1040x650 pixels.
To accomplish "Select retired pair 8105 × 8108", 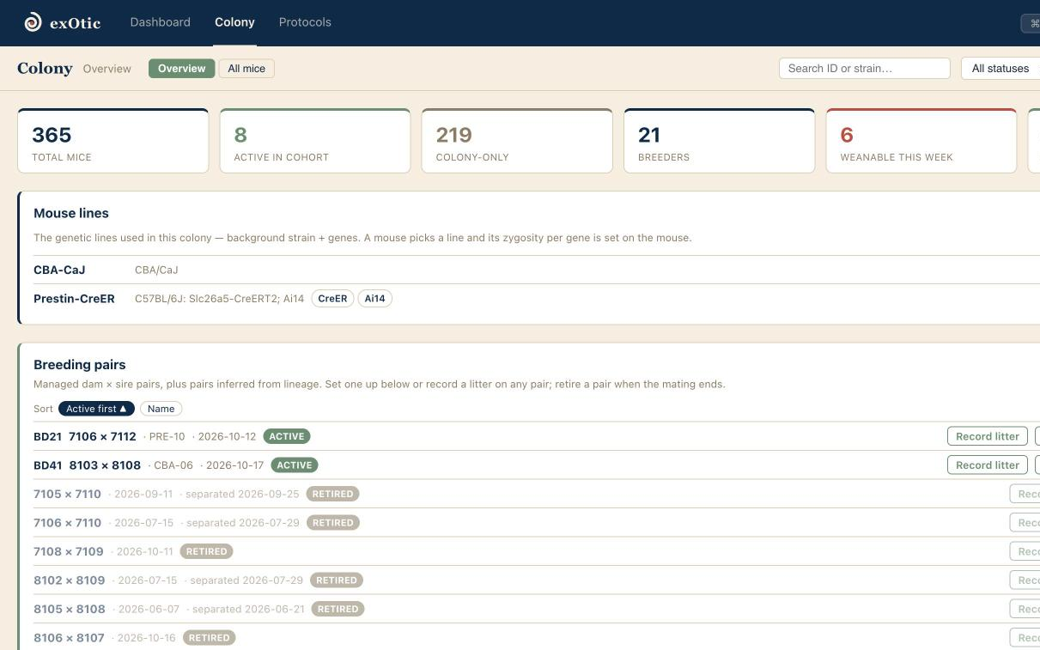I will 70,609.
